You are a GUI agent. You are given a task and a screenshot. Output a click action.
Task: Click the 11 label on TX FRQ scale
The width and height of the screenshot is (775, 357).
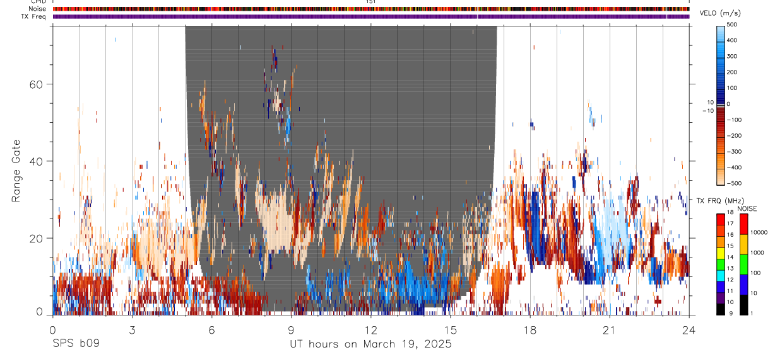(x=731, y=292)
